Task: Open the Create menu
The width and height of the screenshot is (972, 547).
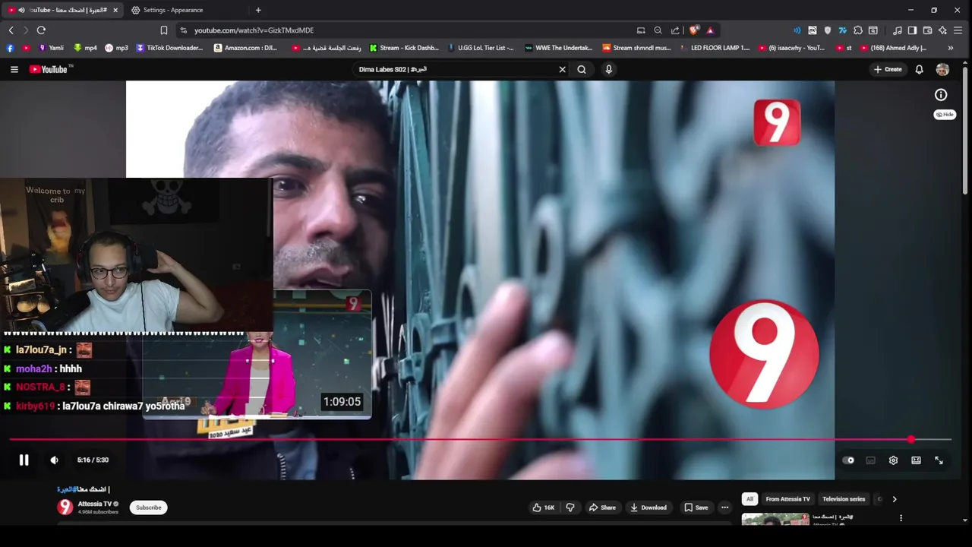Action: click(888, 69)
